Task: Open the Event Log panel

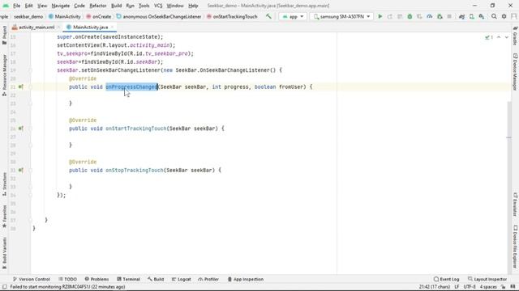Action: [446, 279]
